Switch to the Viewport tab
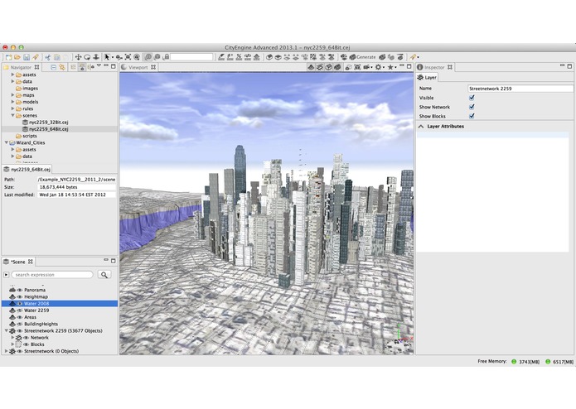576x409 pixels. point(138,67)
